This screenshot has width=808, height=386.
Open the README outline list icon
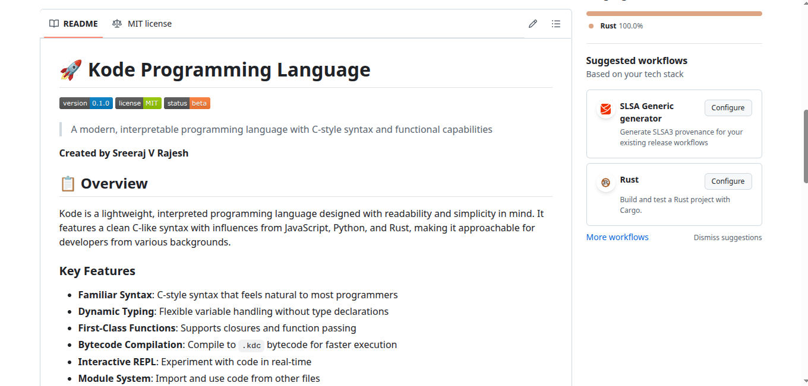tap(555, 24)
